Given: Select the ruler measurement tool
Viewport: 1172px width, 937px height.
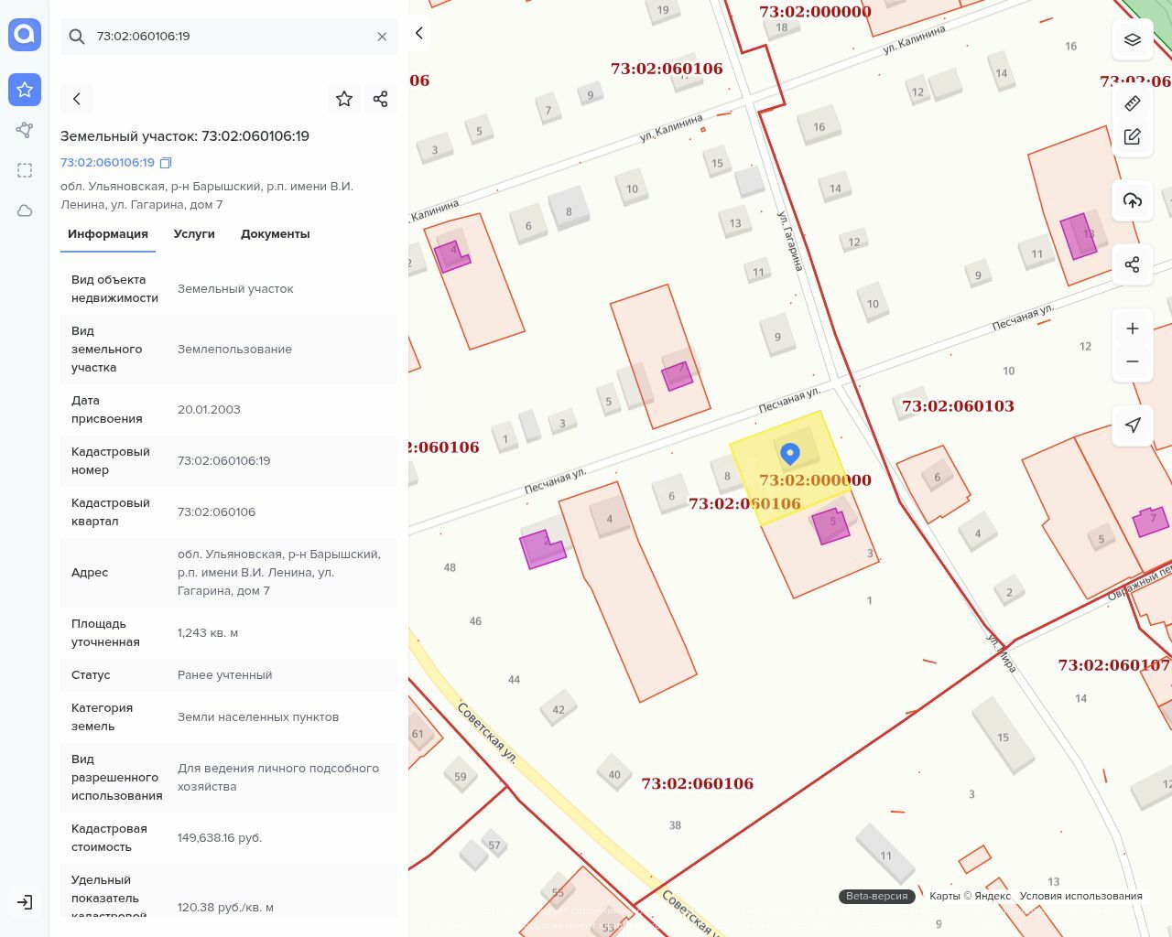Looking at the screenshot, I should click(x=1132, y=103).
